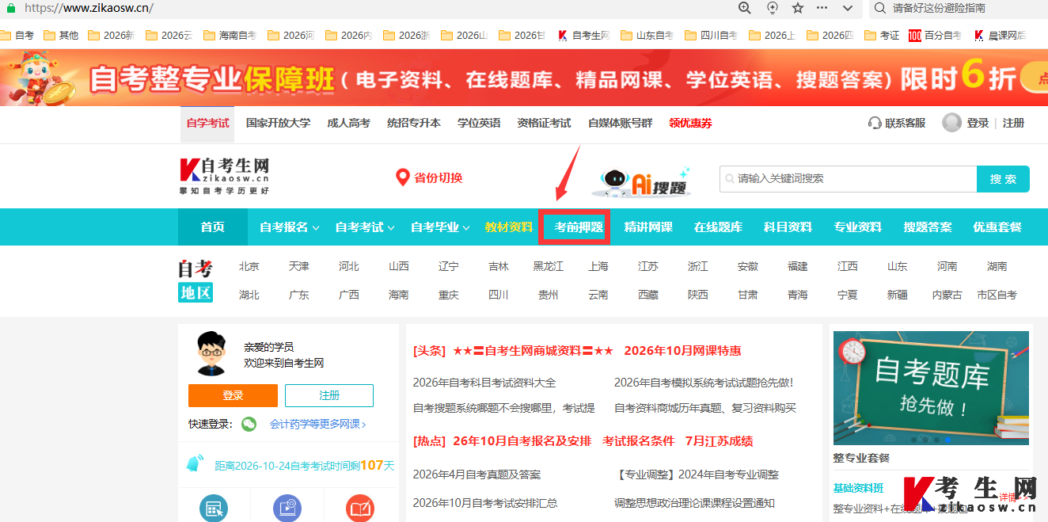Select the 自学考试 top tab
The height and width of the screenshot is (522, 1048).
pyautogui.click(x=207, y=123)
